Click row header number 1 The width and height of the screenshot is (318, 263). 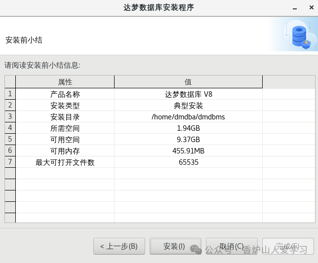tap(10, 94)
